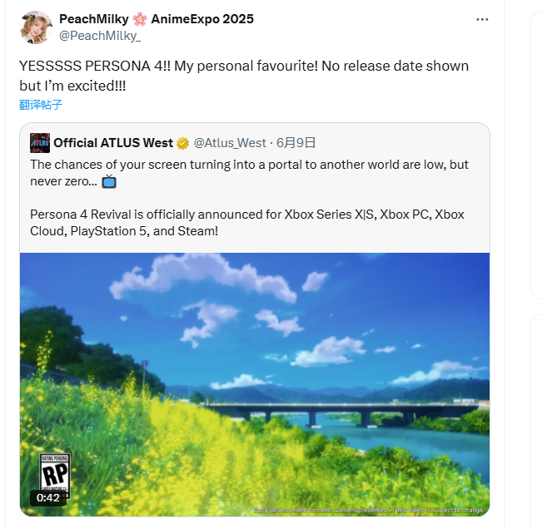Click the gold verified badge
542x528 pixels.
coord(182,143)
